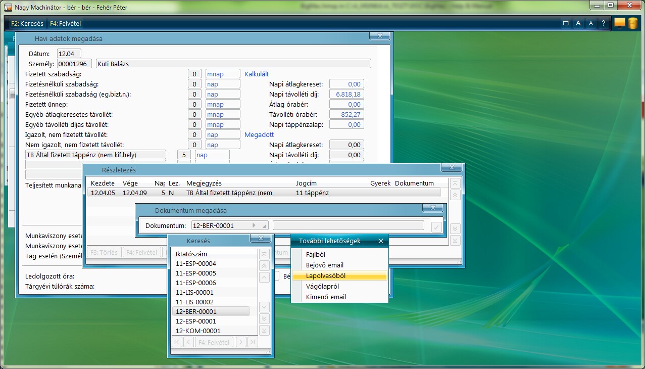
Task: Tick the checkbox left of További lehetőségek menu
Action: 276,276
